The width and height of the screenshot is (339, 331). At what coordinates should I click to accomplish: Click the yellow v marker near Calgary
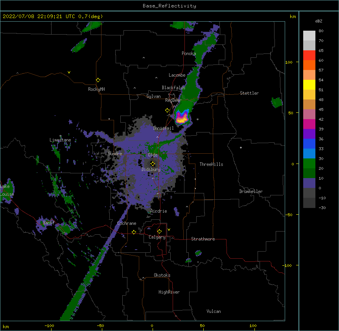tap(169, 230)
